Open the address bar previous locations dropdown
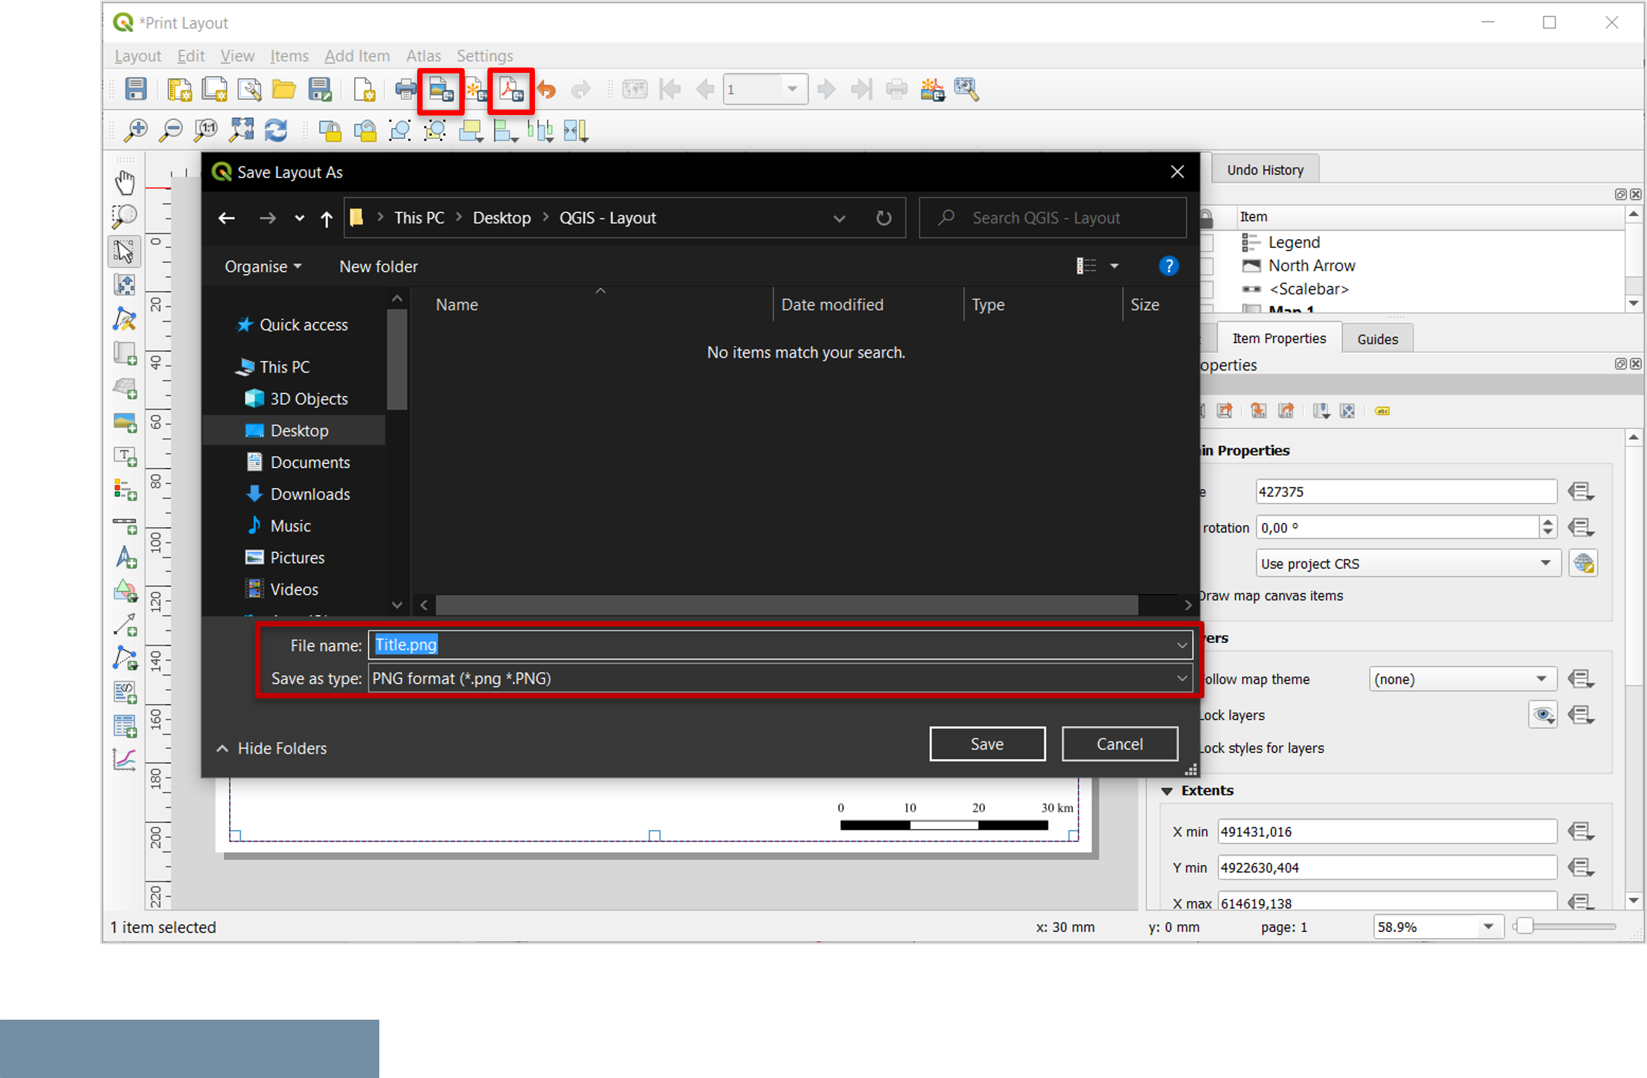 click(839, 219)
